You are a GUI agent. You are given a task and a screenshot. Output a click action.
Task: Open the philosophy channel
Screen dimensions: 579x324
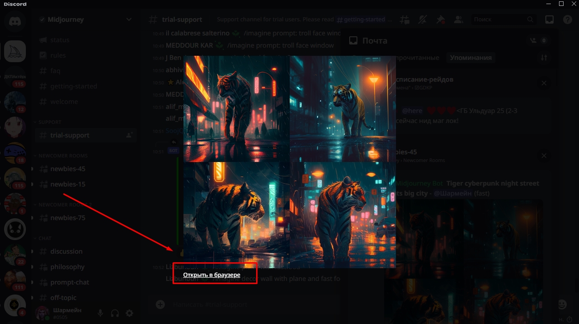pos(86,267)
